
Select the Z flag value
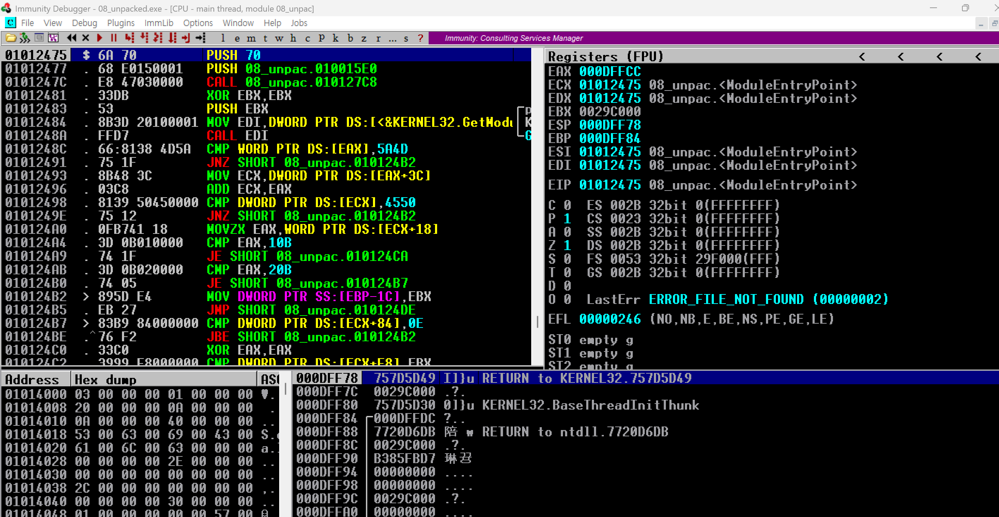[x=567, y=245]
